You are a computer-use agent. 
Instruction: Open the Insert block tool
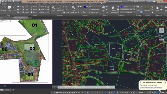(103, 9)
